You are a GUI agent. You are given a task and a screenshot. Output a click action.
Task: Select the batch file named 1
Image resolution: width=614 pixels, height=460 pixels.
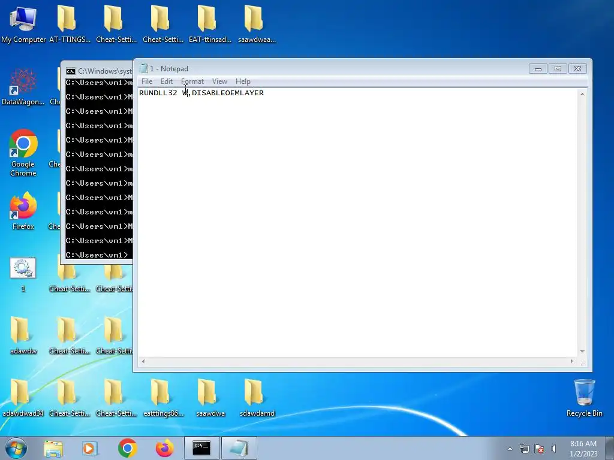(23, 274)
